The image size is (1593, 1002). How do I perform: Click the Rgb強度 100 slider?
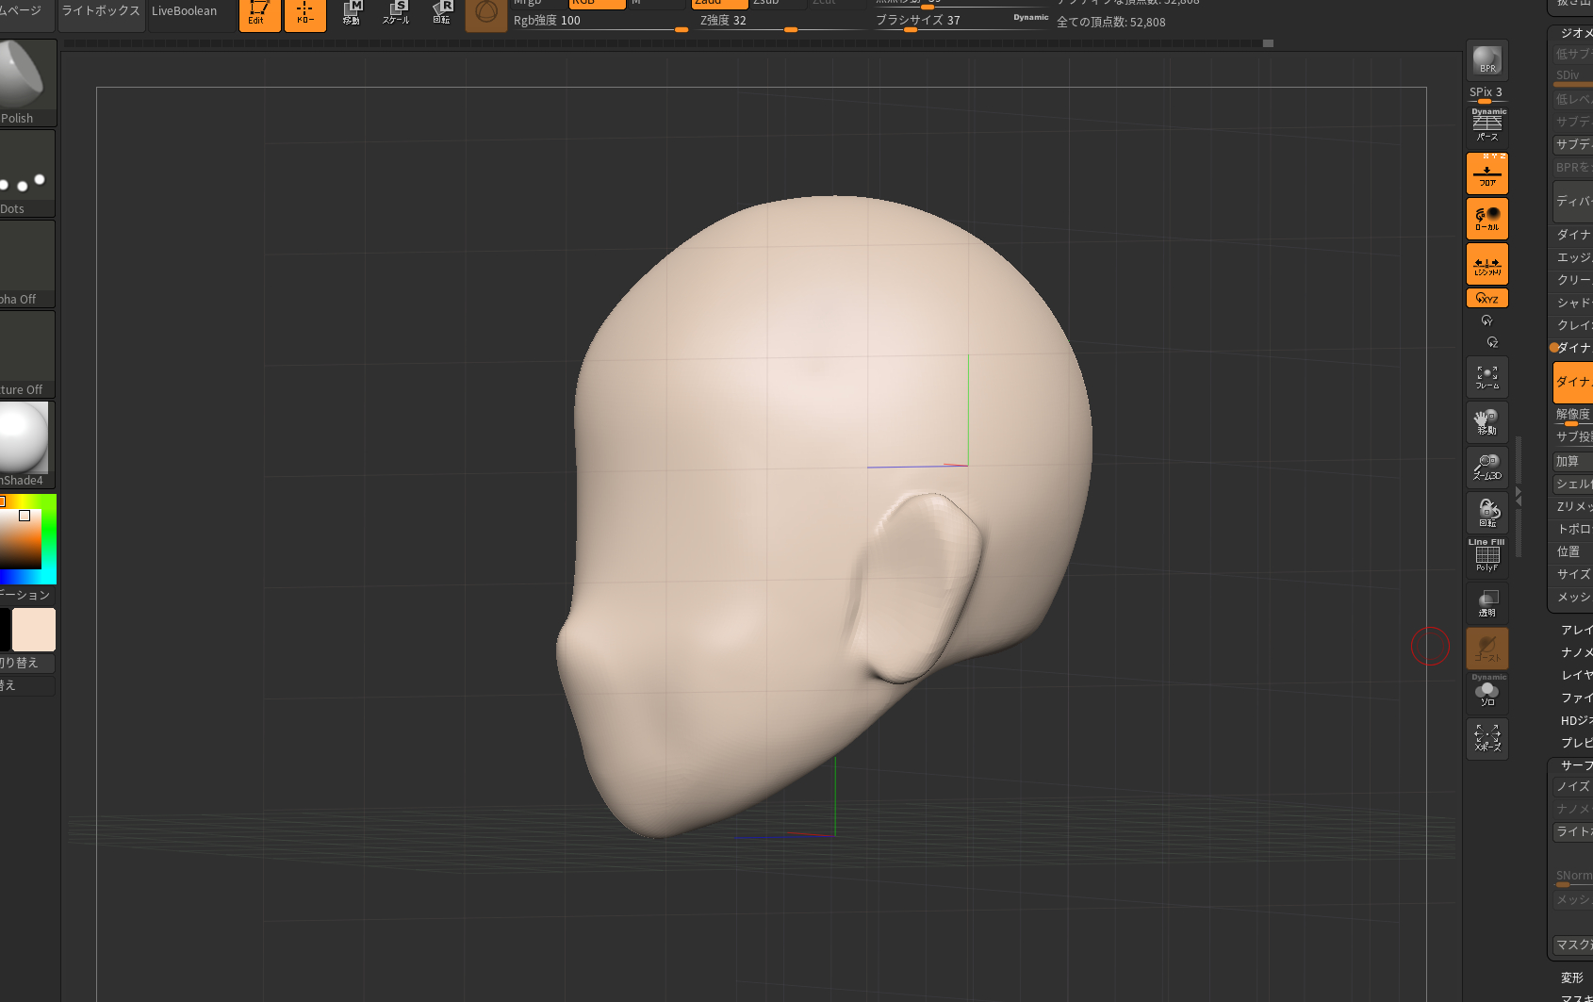point(599,21)
